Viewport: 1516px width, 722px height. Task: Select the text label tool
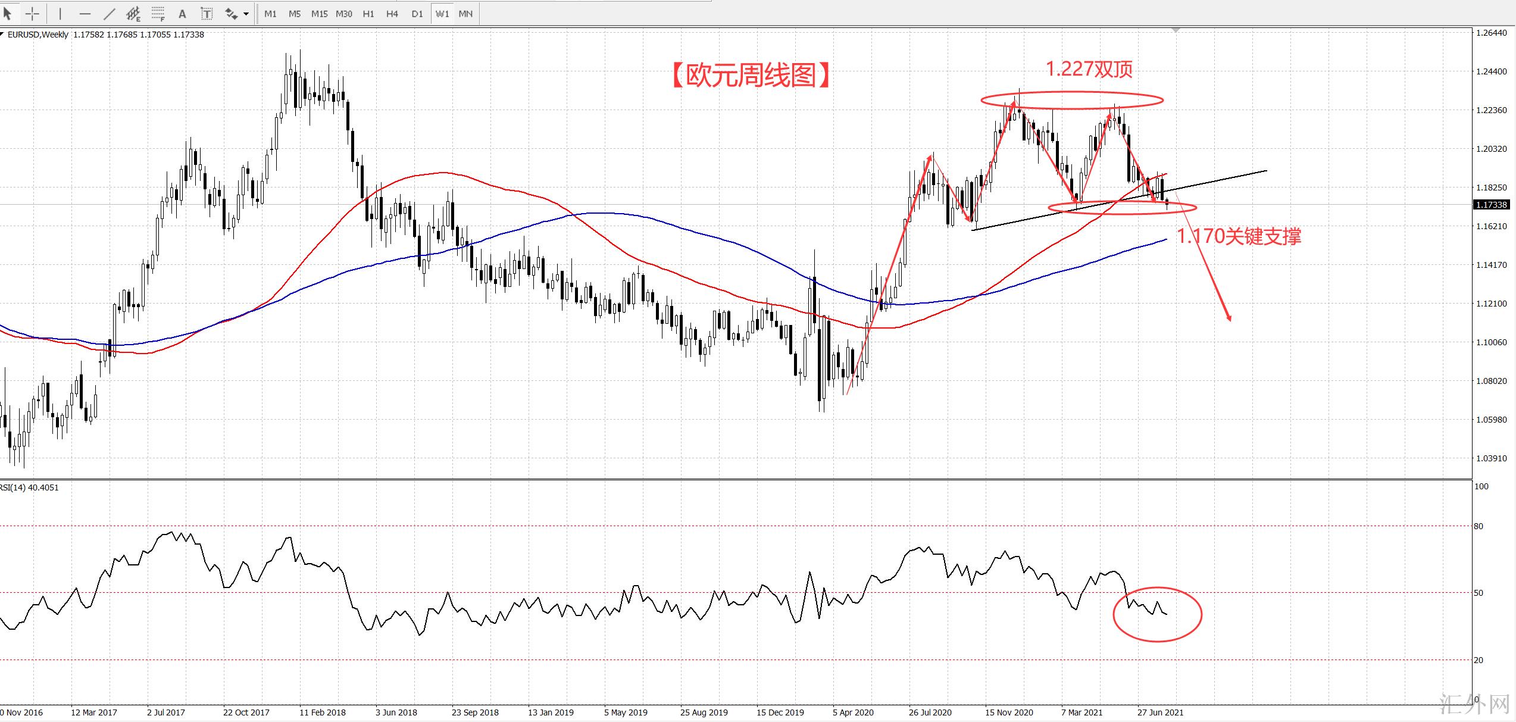(206, 14)
